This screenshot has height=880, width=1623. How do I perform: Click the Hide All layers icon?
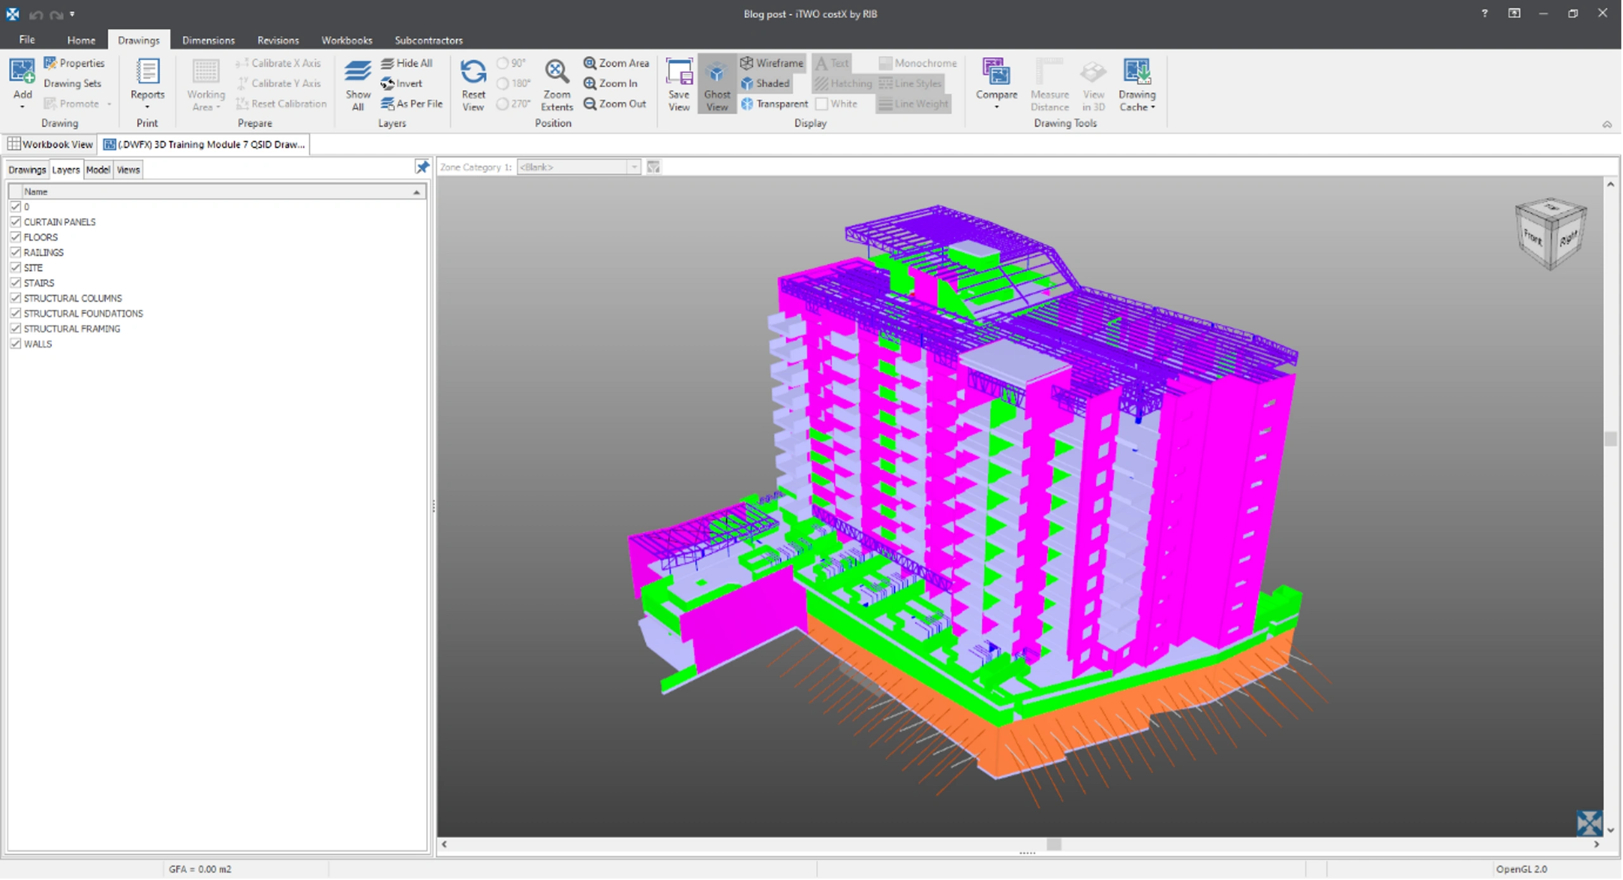coord(387,63)
